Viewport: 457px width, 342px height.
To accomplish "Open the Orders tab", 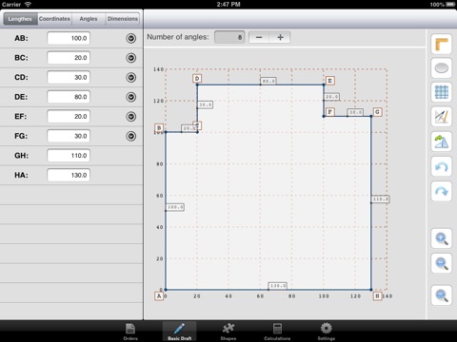I will (130, 332).
